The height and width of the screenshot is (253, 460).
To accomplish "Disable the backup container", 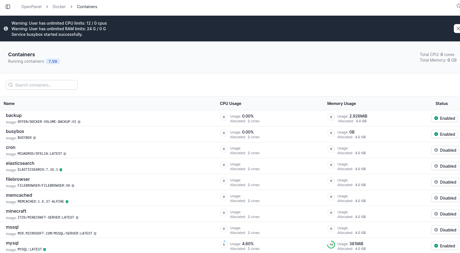I will [x=444, y=118].
